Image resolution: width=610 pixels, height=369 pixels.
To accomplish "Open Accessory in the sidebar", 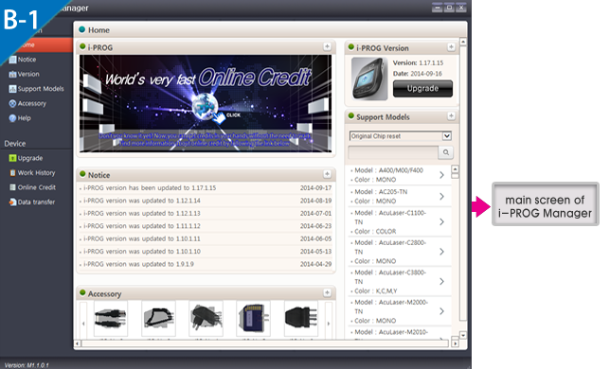I will click(27, 104).
